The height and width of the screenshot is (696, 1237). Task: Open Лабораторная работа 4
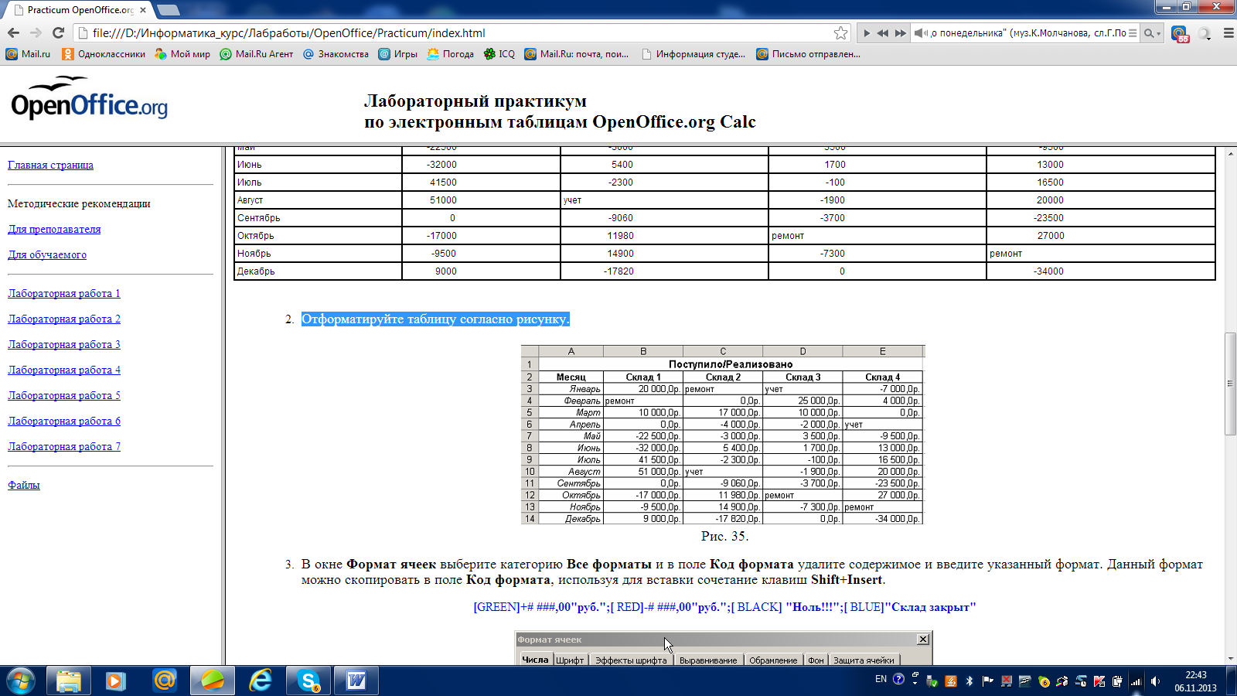click(x=64, y=370)
